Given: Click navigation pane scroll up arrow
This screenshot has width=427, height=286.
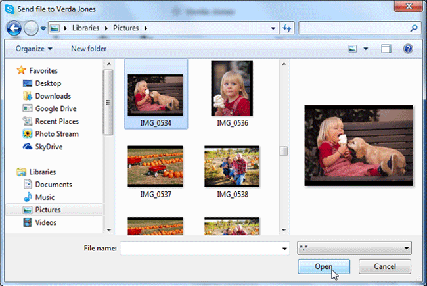Looking at the screenshot, I should coord(109,64).
